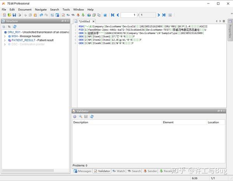Image resolution: width=233 pixels, height=181 pixels.
Task: Close the *Untitled document tab
Action: (92, 21)
